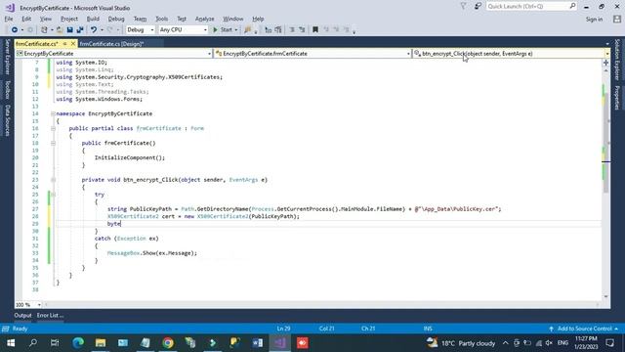Click the Quick Launch search field
The height and width of the screenshot is (352, 625).
(x=531, y=7)
